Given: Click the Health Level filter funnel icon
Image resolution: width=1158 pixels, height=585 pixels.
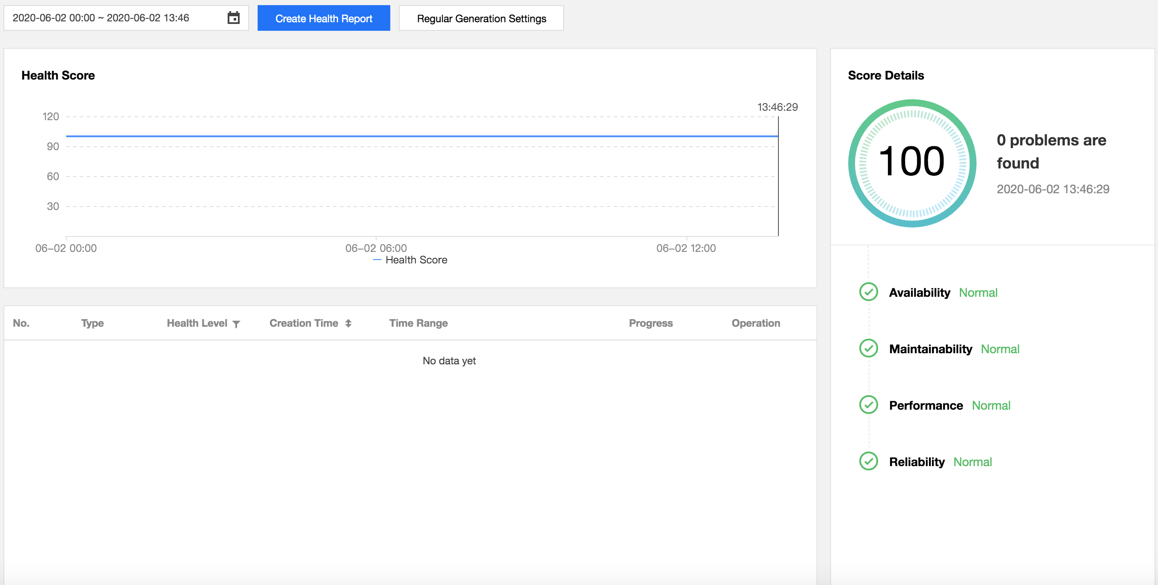Looking at the screenshot, I should (236, 323).
